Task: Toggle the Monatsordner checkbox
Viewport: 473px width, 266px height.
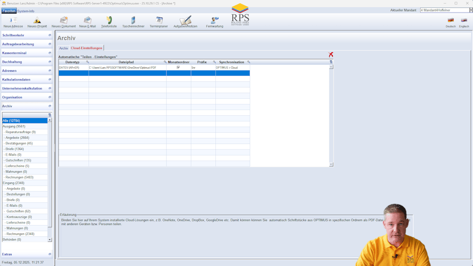Action: 179,67
